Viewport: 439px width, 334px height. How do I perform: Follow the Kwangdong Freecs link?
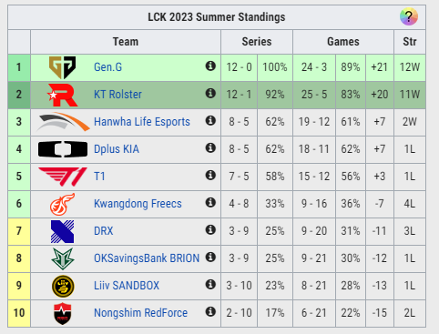(138, 204)
